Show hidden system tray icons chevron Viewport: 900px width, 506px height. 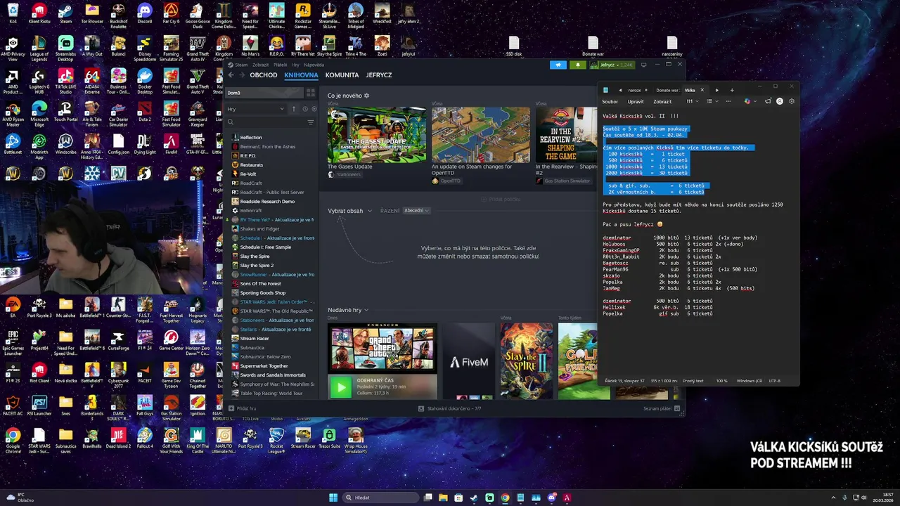pyautogui.click(x=834, y=498)
